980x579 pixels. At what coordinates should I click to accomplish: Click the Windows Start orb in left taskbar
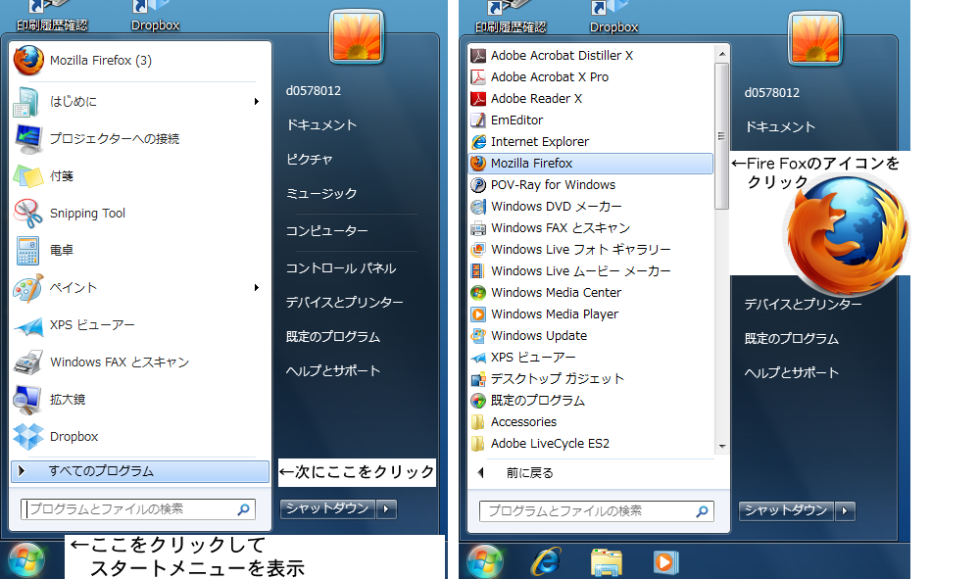(x=25, y=560)
